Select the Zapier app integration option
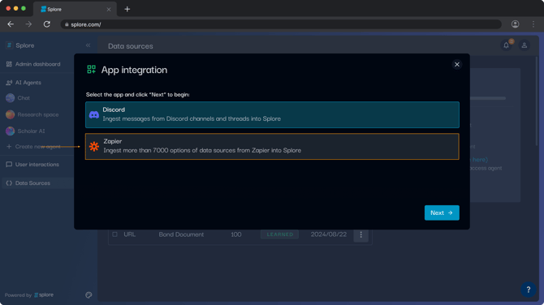The width and height of the screenshot is (544, 305). point(272,146)
